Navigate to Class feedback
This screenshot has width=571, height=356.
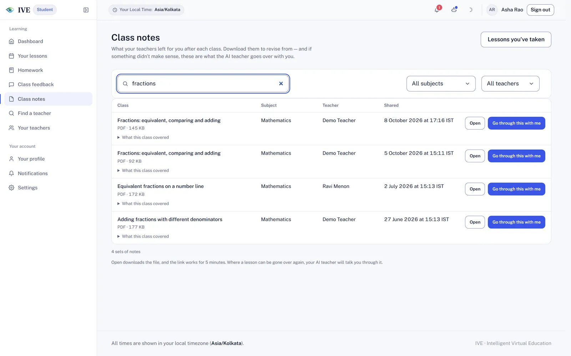48,84
